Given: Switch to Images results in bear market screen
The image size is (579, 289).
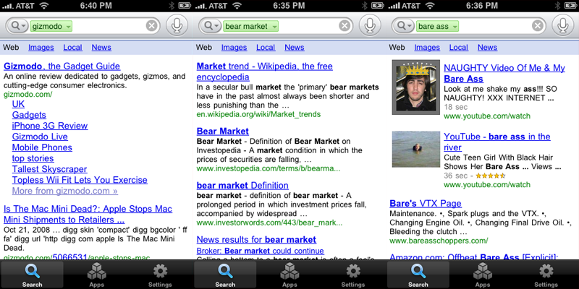Looking at the screenshot, I should pos(234,48).
